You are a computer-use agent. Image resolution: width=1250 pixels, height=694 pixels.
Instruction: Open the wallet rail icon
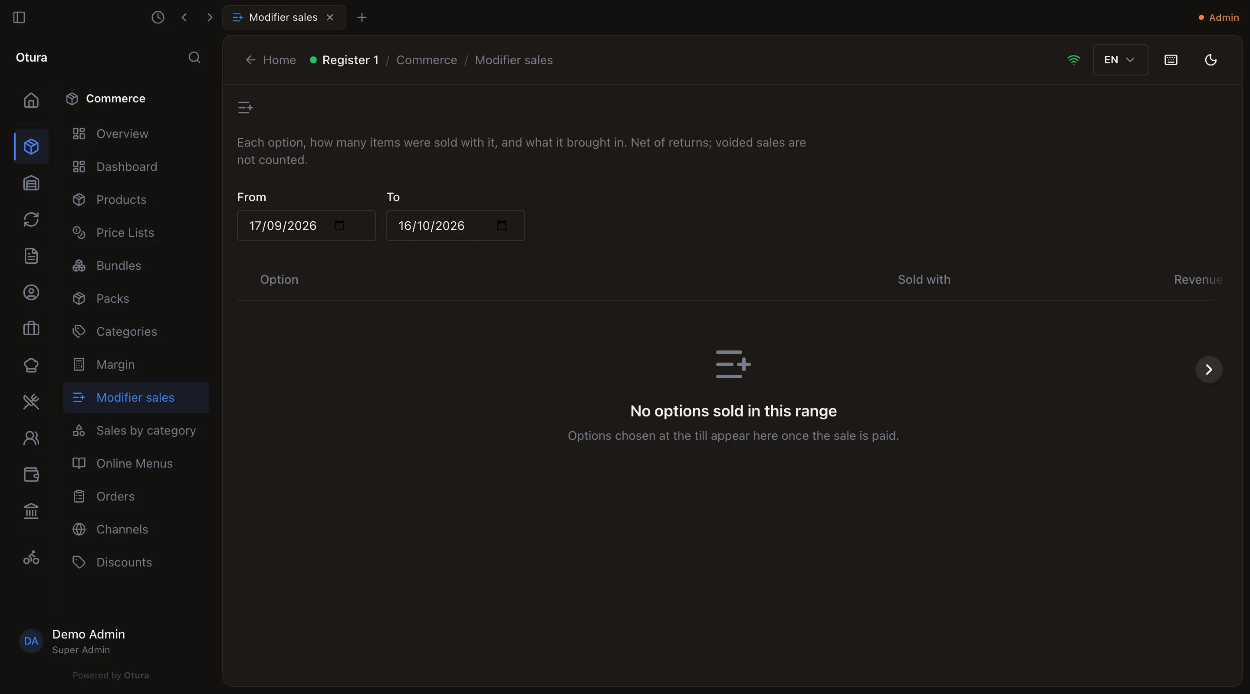[31, 475]
